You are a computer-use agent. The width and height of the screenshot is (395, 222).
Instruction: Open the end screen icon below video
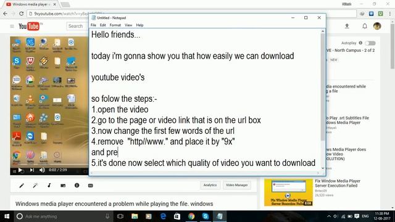pyautogui.click(x=63, y=186)
